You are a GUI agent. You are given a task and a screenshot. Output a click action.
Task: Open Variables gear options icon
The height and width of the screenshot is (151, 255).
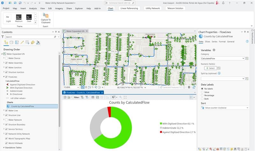pyautogui.click(x=214, y=50)
